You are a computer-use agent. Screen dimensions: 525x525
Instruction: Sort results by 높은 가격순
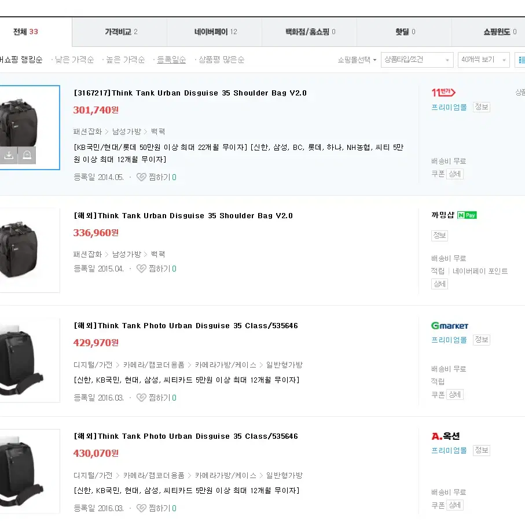(x=125, y=60)
